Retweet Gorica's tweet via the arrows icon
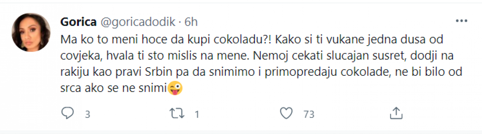 pyautogui.click(x=177, y=114)
